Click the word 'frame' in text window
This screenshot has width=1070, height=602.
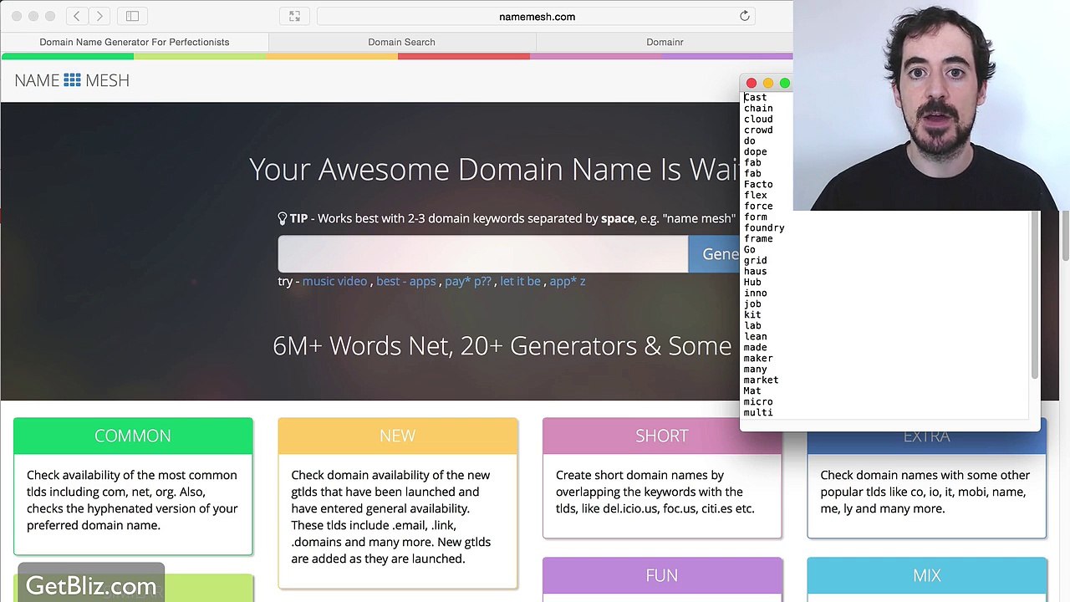tap(758, 238)
